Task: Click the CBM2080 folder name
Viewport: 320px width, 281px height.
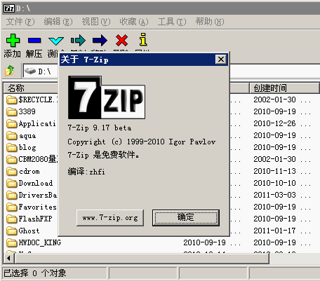Action: 38,159
